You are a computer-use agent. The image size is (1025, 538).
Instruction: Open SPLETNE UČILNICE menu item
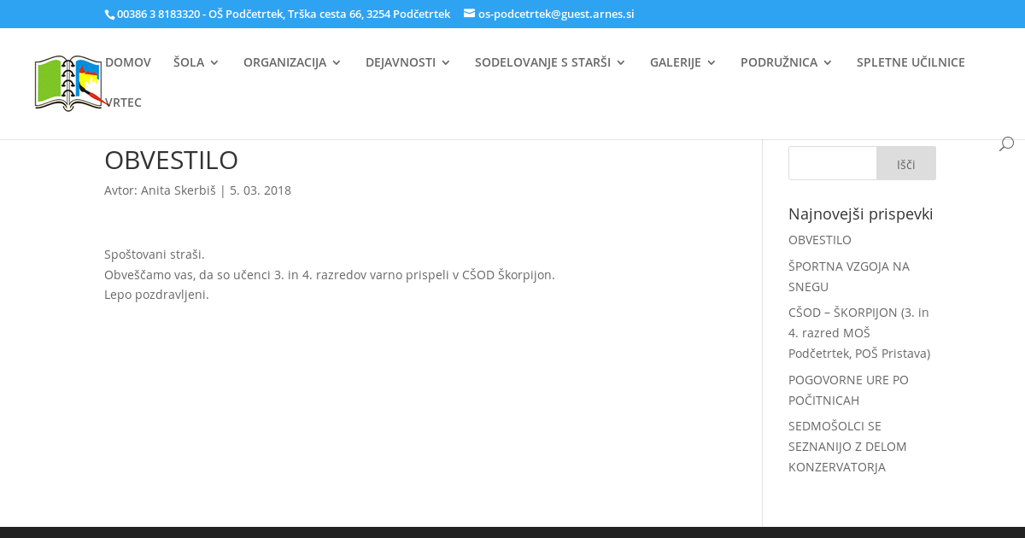pos(911,62)
